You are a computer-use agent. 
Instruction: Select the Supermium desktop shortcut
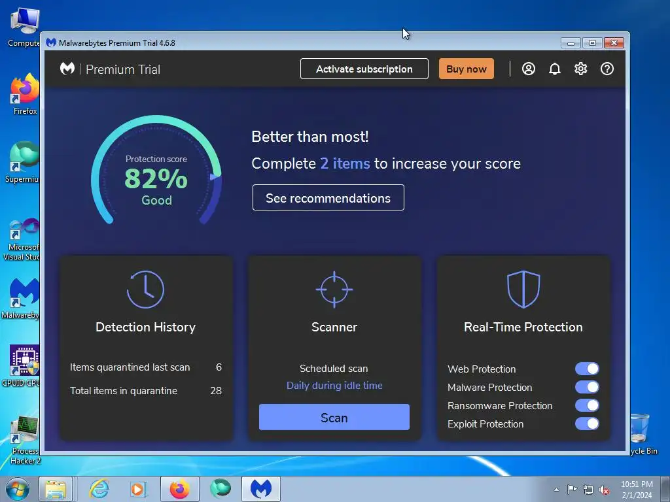[x=22, y=162]
